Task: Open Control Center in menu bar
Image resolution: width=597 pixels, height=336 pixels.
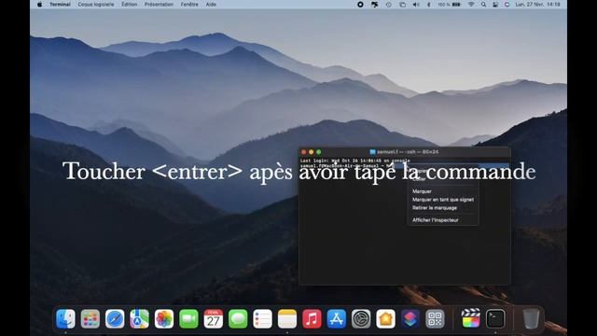Action: pyautogui.click(x=495, y=5)
